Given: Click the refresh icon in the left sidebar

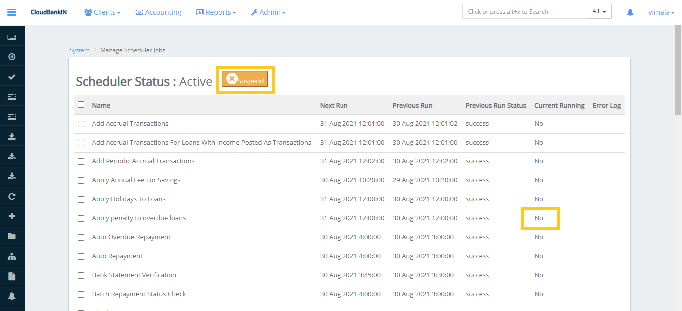Looking at the screenshot, I should coord(12,196).
